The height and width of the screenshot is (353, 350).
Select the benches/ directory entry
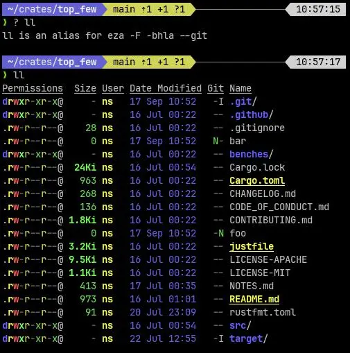click(x=252, y=155)
